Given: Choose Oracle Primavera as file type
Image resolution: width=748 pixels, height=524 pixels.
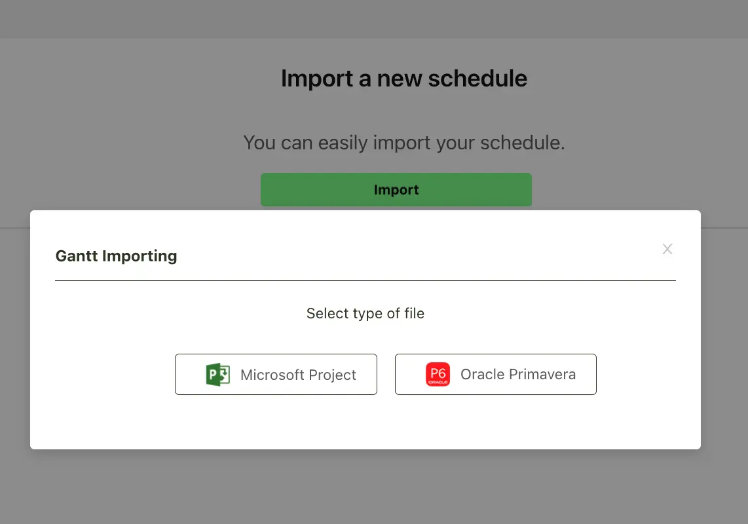Looking at the screenshot, I should coord(496,374).
